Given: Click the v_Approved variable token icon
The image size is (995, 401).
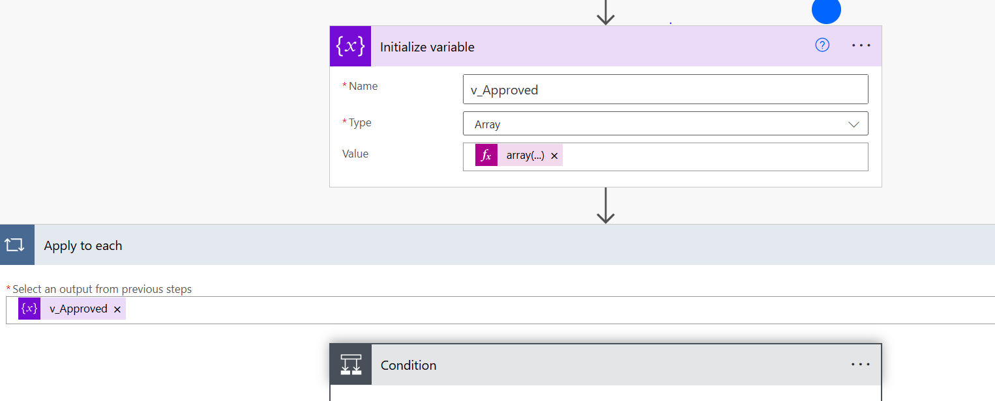Looking at the screenshot, I should coord(29,309).
